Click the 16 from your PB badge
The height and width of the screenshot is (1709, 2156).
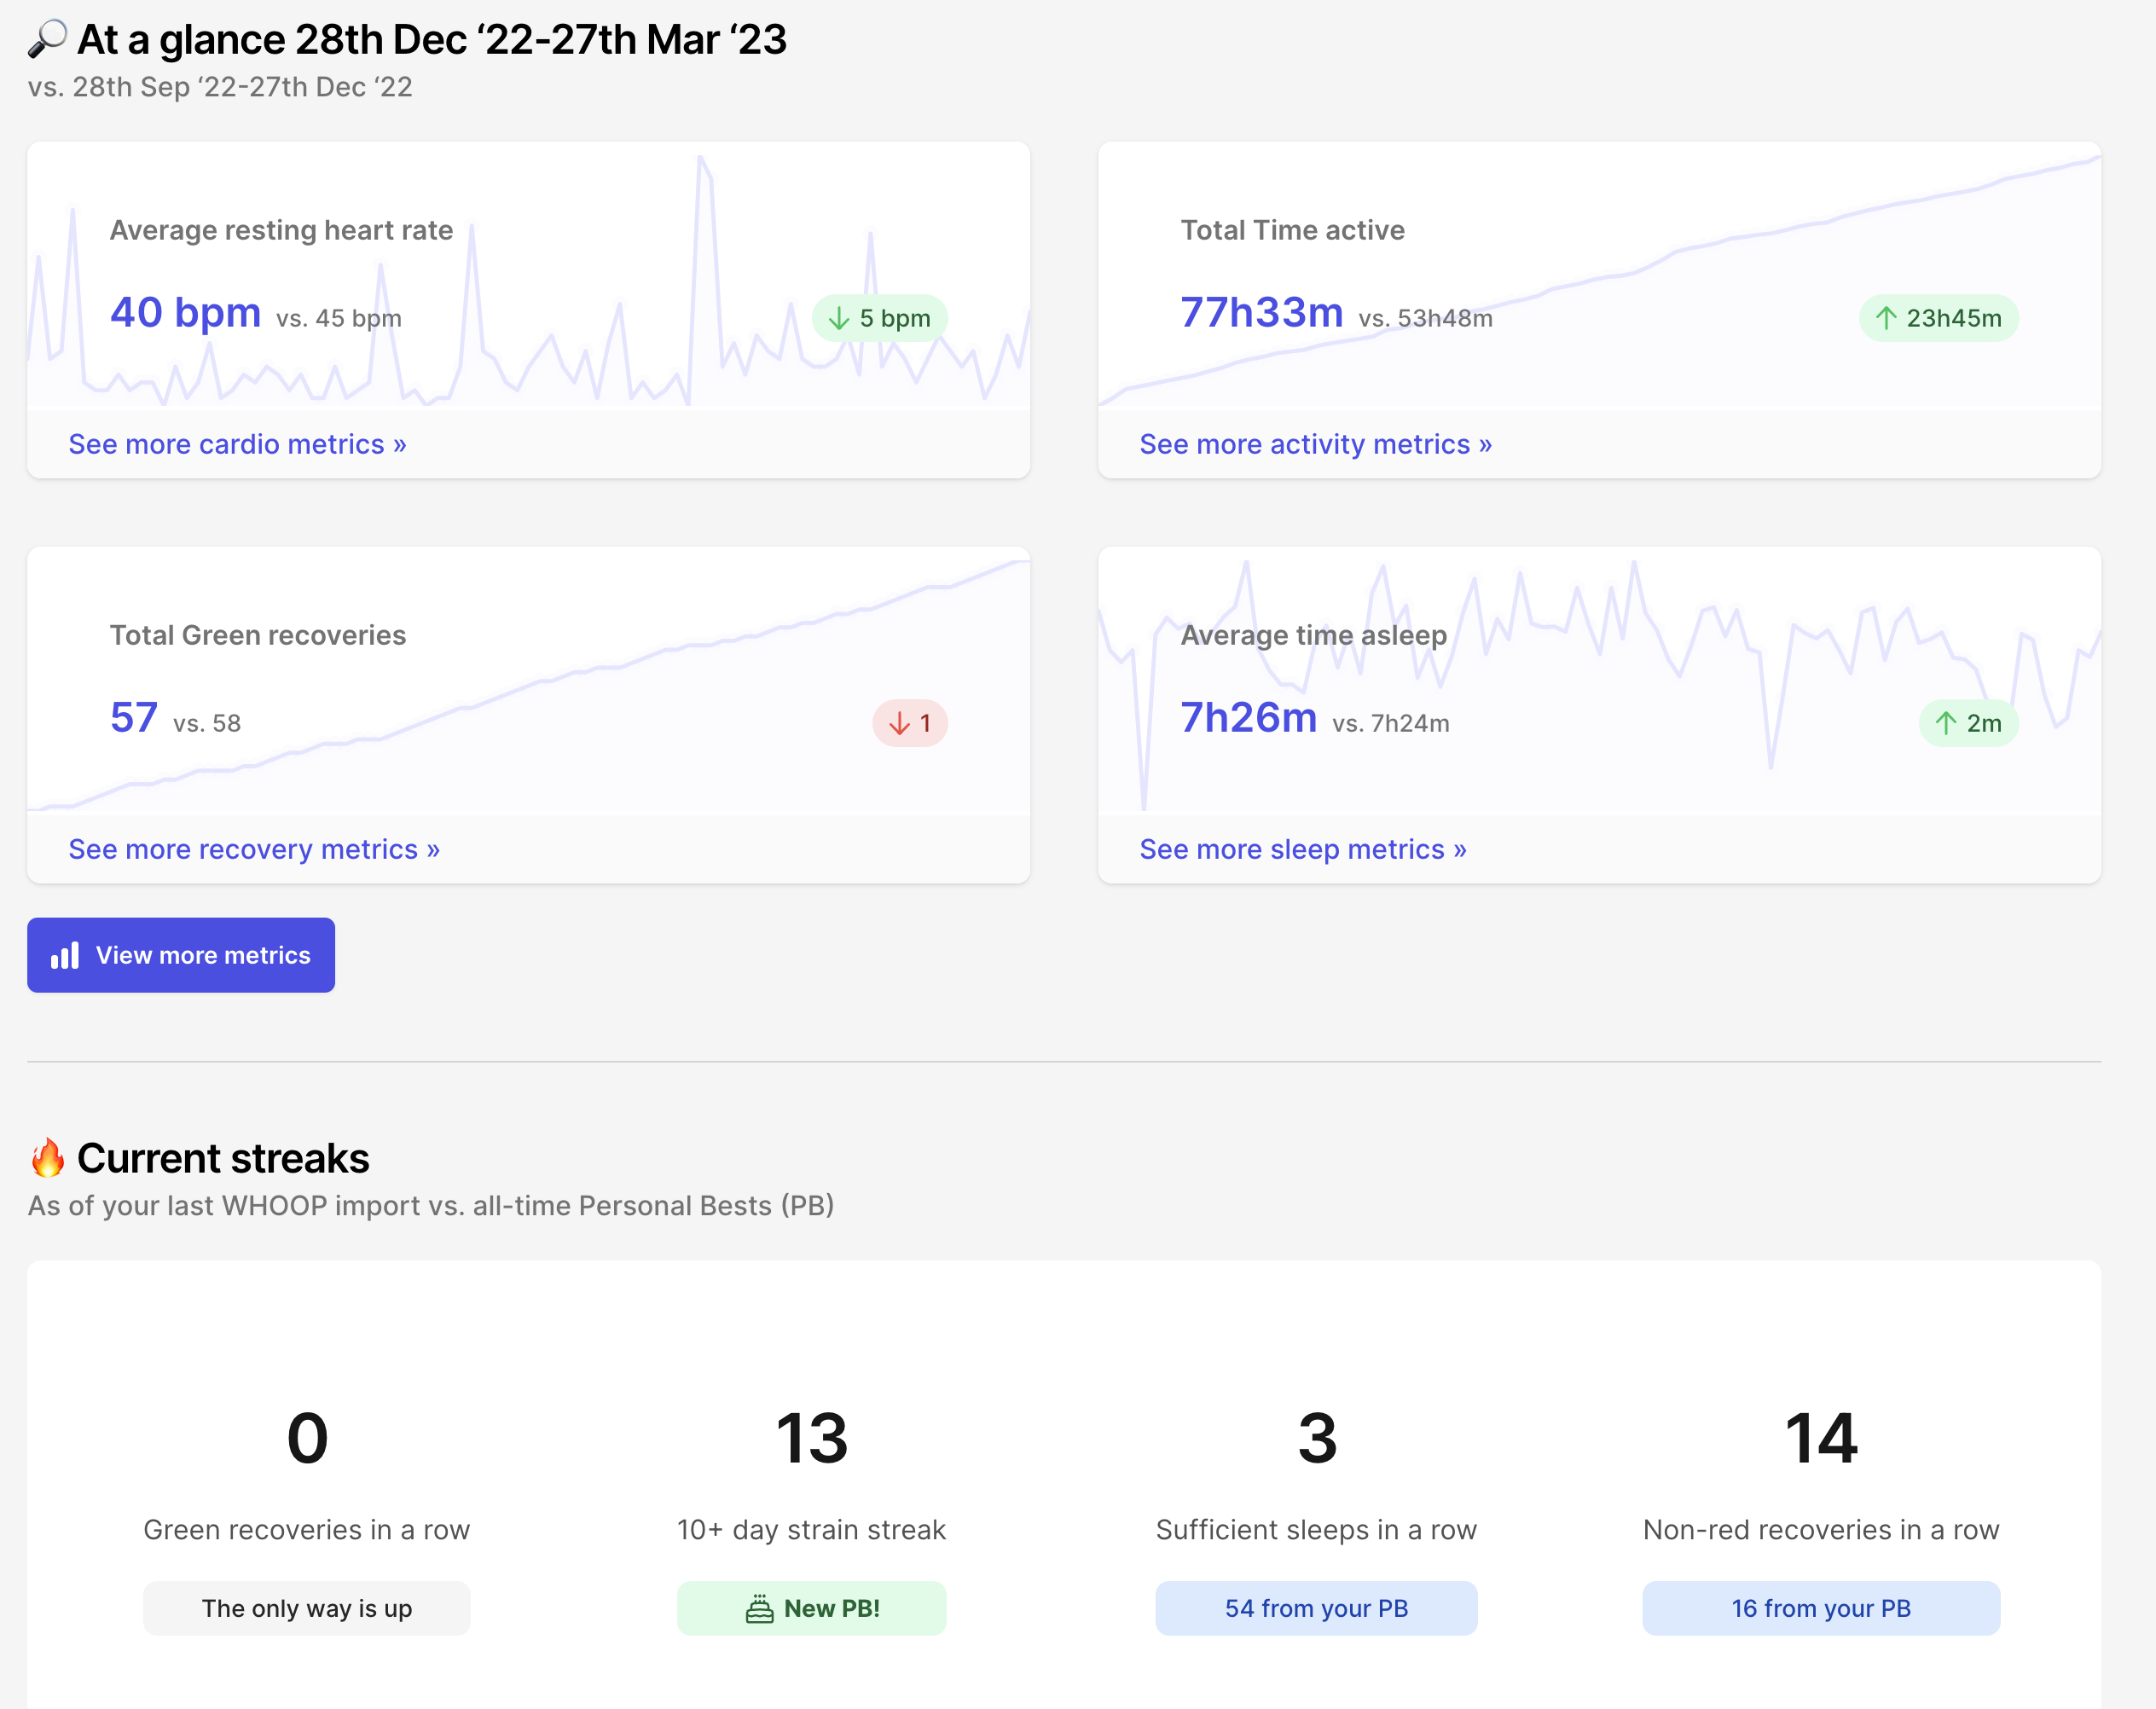click(1820, 1608)
